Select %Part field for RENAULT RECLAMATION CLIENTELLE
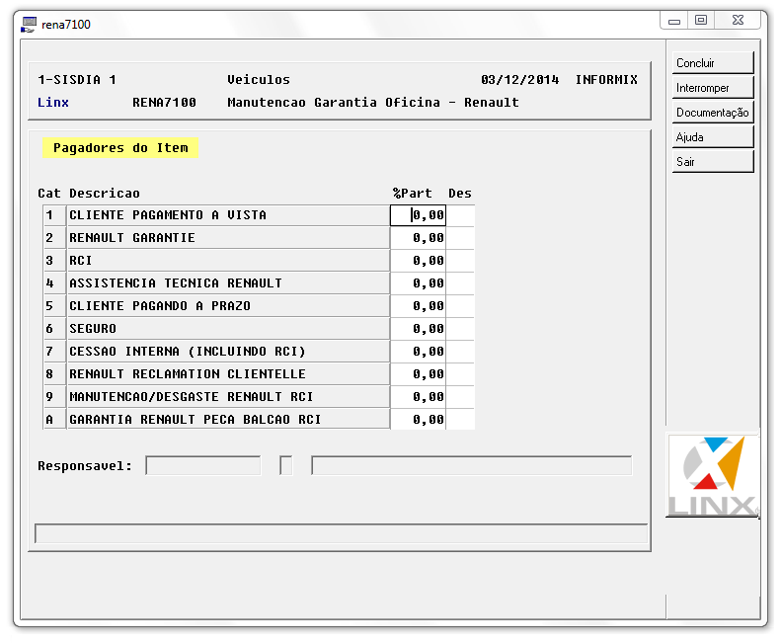The image size is (781, 643). tap(418, 374)
